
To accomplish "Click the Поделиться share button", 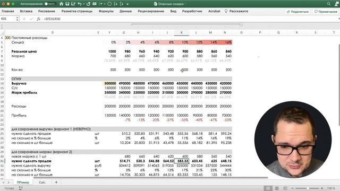I will (297, 12).
